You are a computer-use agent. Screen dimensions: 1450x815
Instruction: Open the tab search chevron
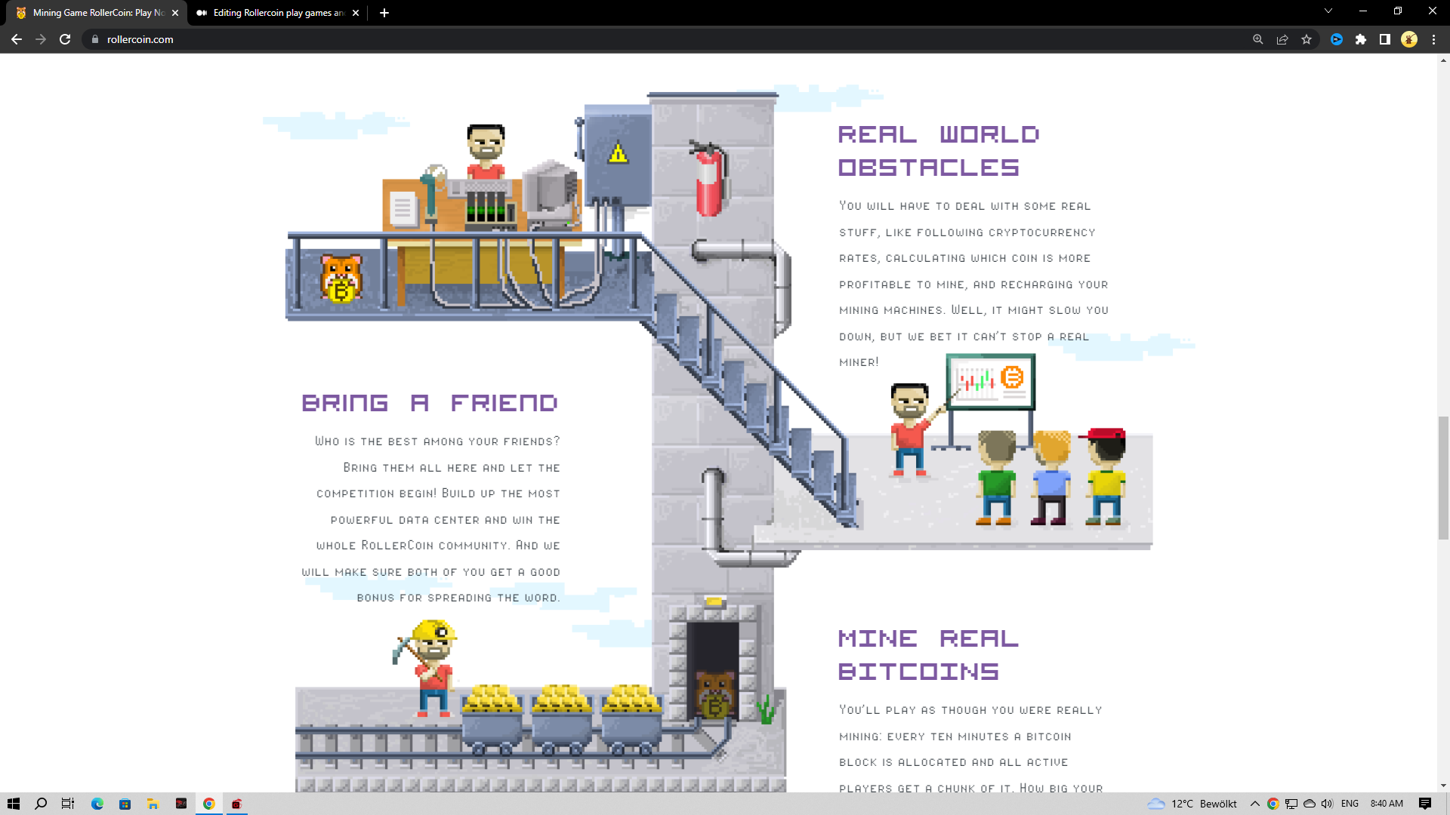[1328, 11]
